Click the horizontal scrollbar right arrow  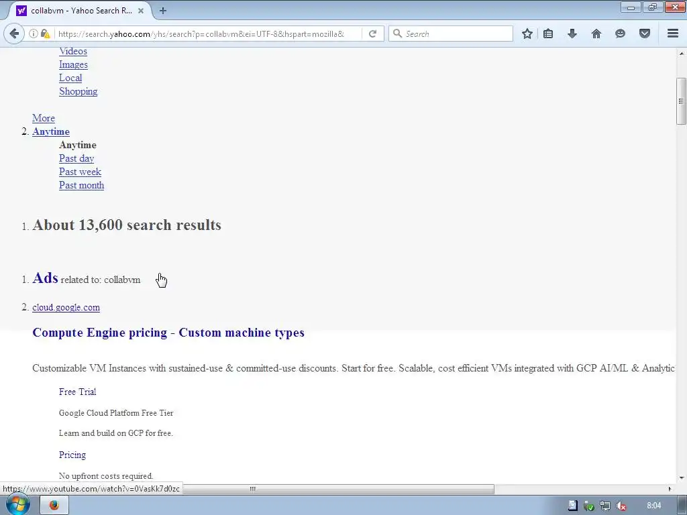[x=669, y=489]
